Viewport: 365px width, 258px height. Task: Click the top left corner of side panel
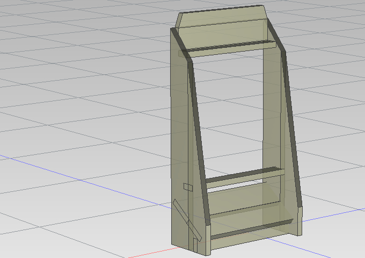(172, 30)
